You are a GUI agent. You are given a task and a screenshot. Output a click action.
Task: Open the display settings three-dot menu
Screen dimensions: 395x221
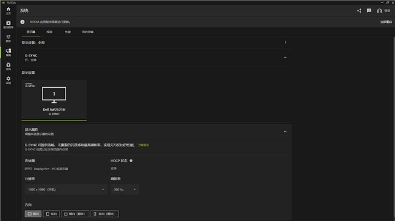click(x=286, y=43)
